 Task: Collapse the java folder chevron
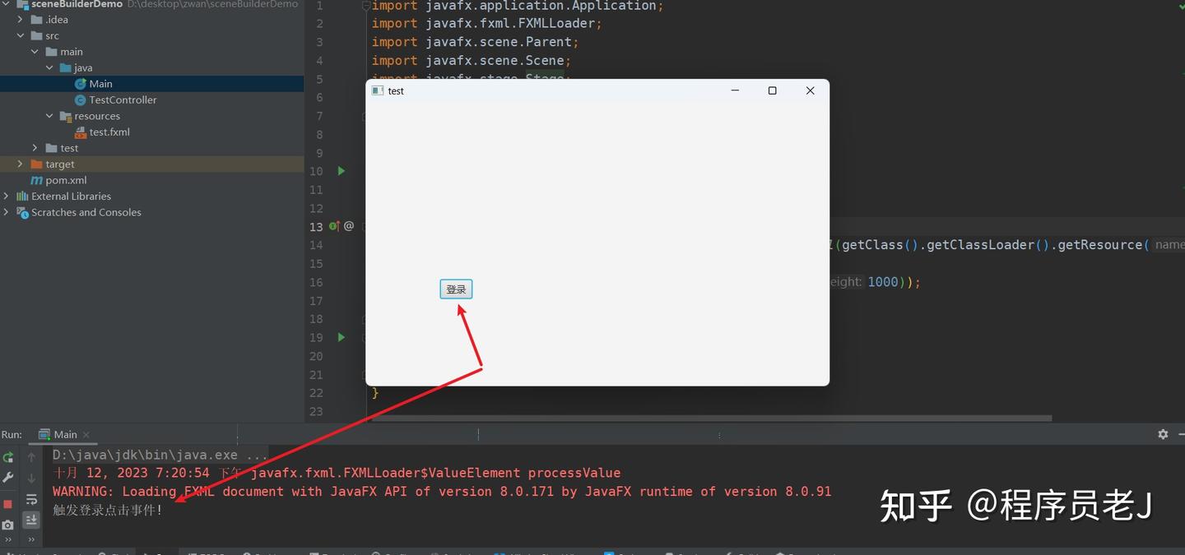click(49, 68)
